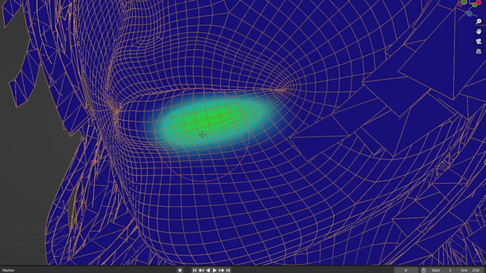
Task: Click the blue Z axis gizmo dot
Action: pos(470,14)
